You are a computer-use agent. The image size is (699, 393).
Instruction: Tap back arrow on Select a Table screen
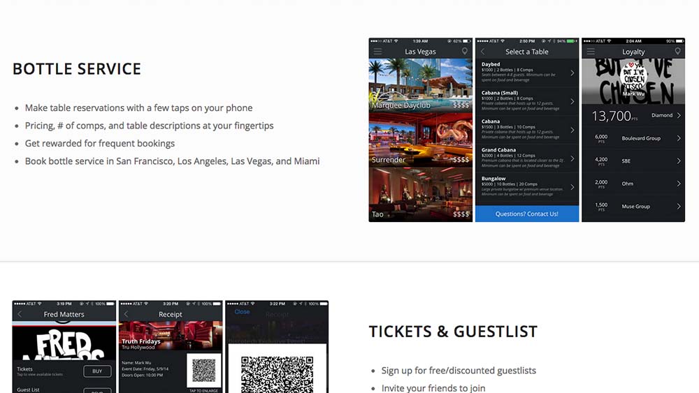(482, 52)
